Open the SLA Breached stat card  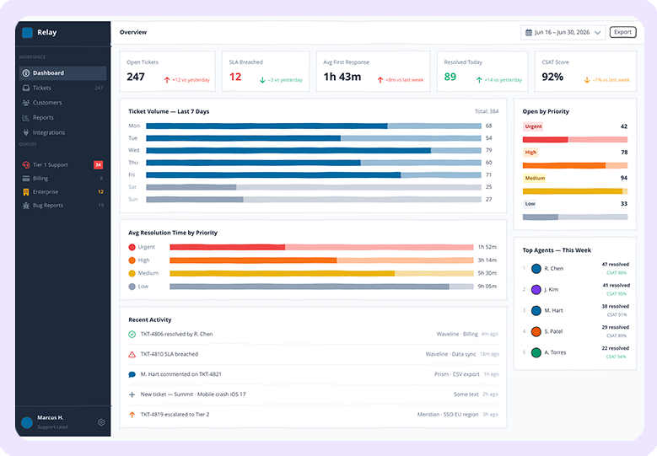266,71
